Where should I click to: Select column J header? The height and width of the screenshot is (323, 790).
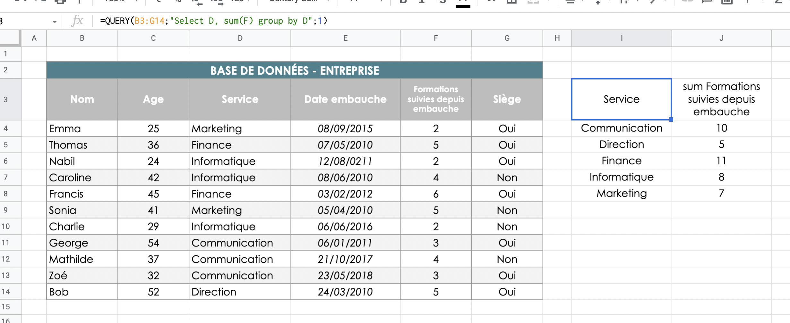[721, 38]
